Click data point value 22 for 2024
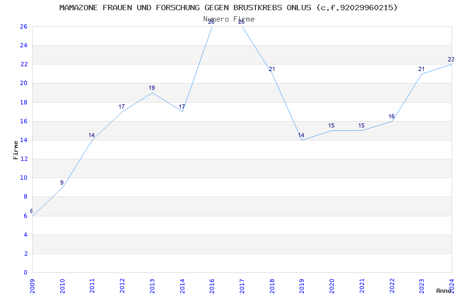The image size is (457, 296). pos(451,60)
